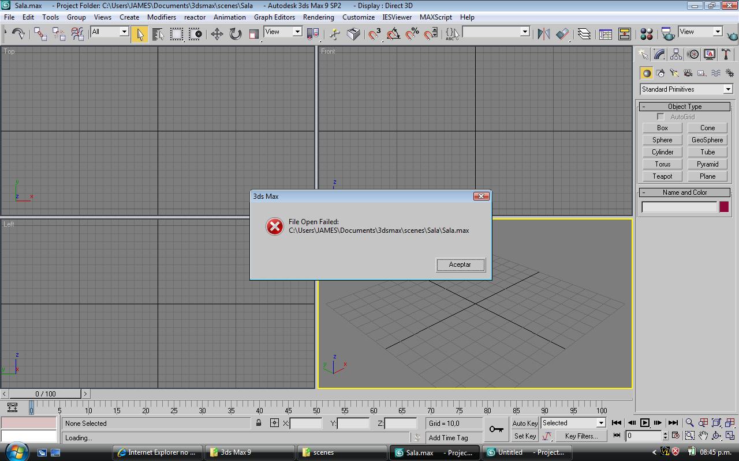
Task: Click Aceptar in the error dialog
Action: tap(460, 264)
